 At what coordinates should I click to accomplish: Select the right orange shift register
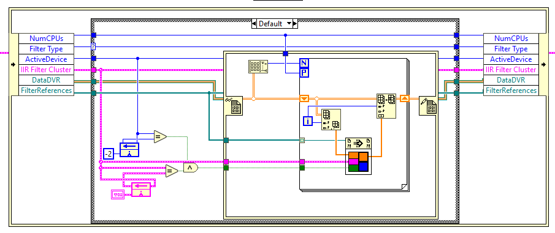click(405, 98)
